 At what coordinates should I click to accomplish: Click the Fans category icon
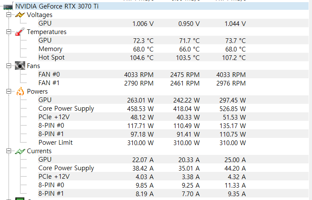pos(20,66)
